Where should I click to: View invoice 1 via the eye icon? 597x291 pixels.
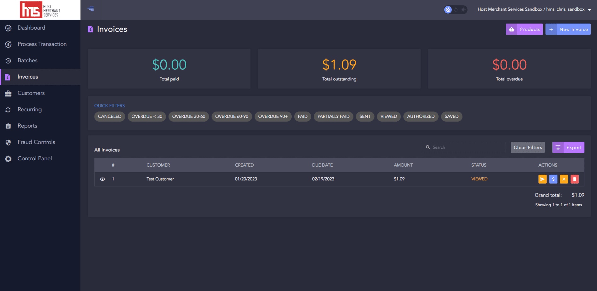[102, 179]
